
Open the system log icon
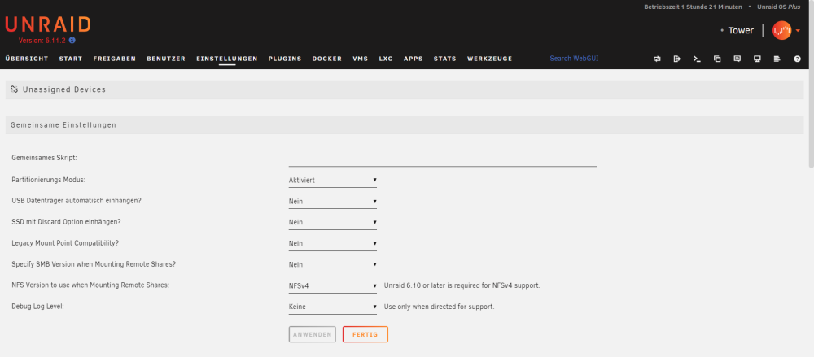tap(777, 59)
